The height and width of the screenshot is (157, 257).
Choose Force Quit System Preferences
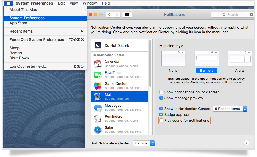(x=45, y=40)
